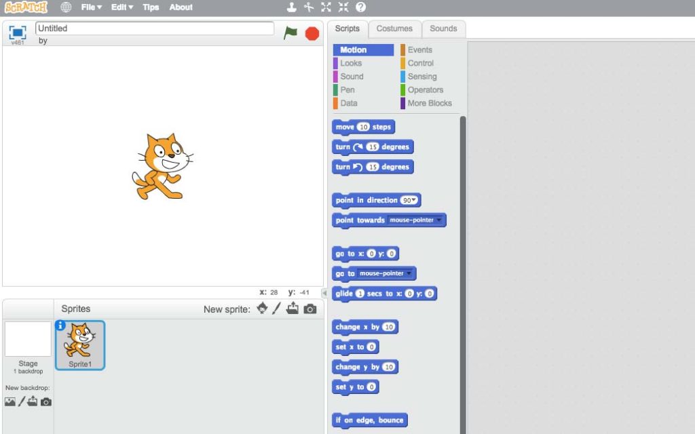Select the Shrink sprite tool
This screenshot has height=434, width=695.
pos(343,7)
